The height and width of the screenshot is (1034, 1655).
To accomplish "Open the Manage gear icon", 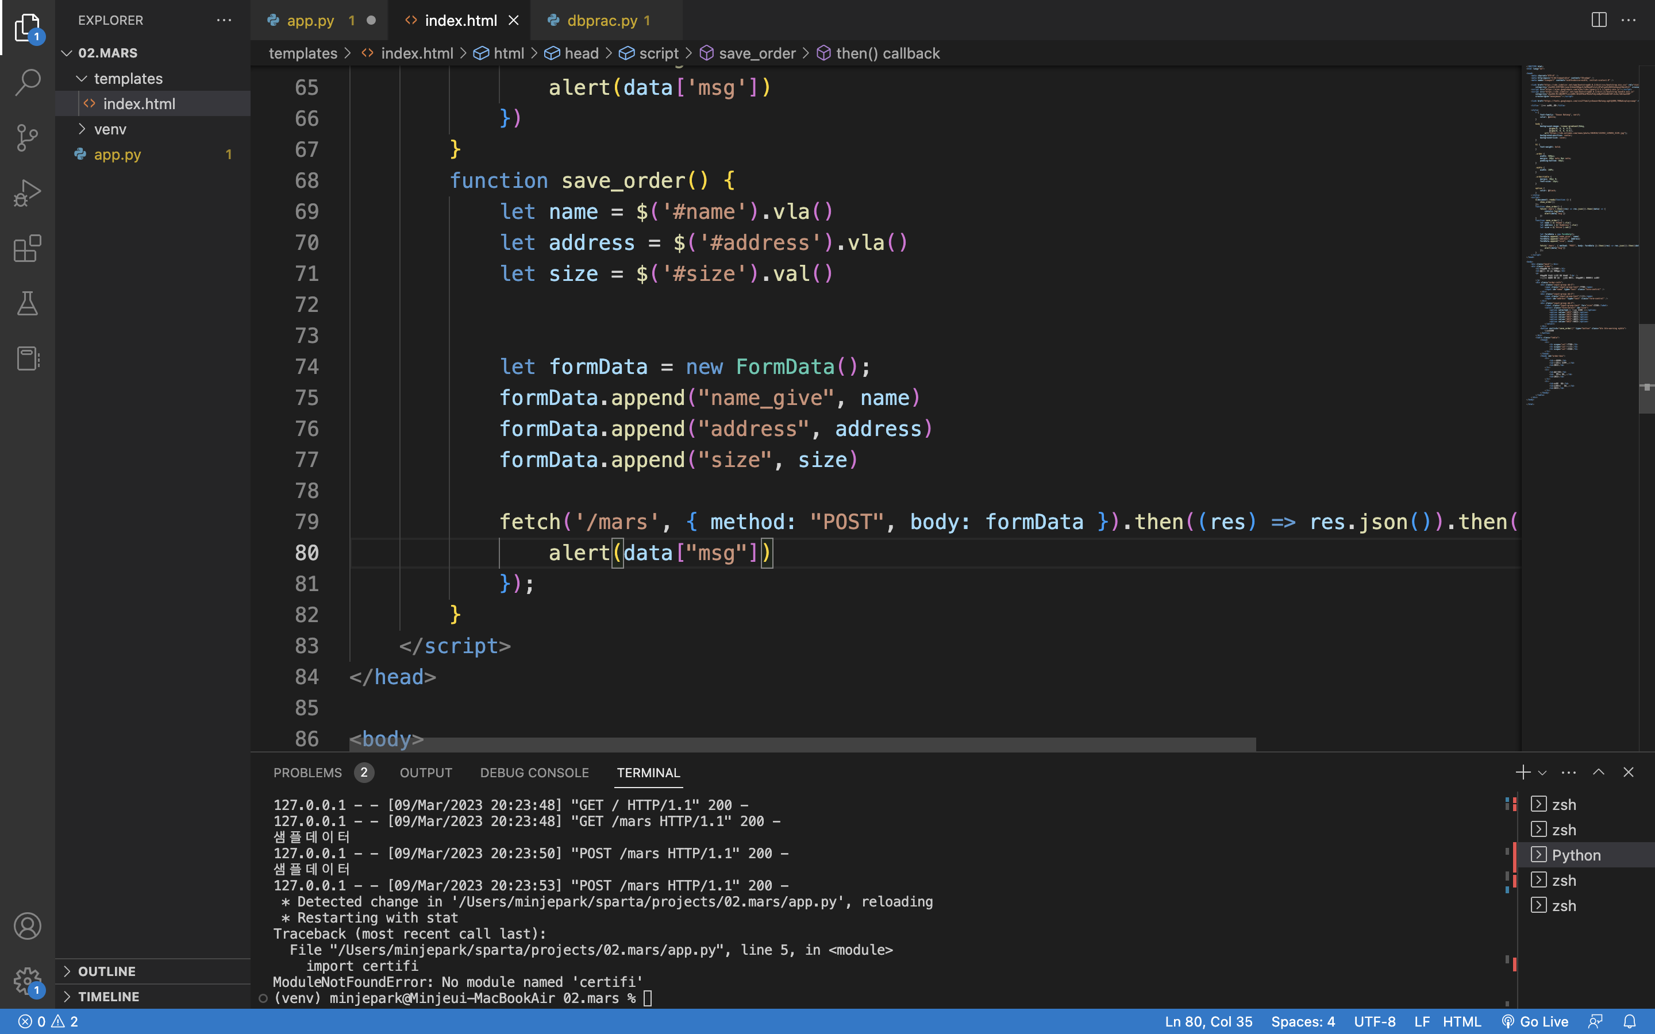I will point(28,981).
